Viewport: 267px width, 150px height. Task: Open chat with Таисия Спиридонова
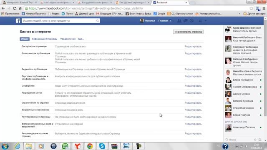click(x=244, y=87)
